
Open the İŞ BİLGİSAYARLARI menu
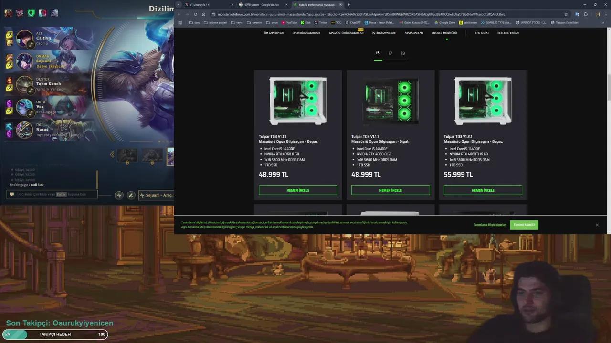pos(384,33)
